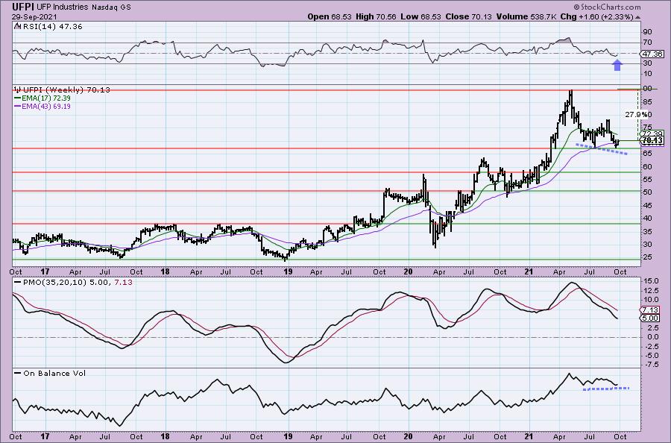Click the UFPI ticker symbol in the header
This screenshot has width=671, height=443.
pos(22,7)
